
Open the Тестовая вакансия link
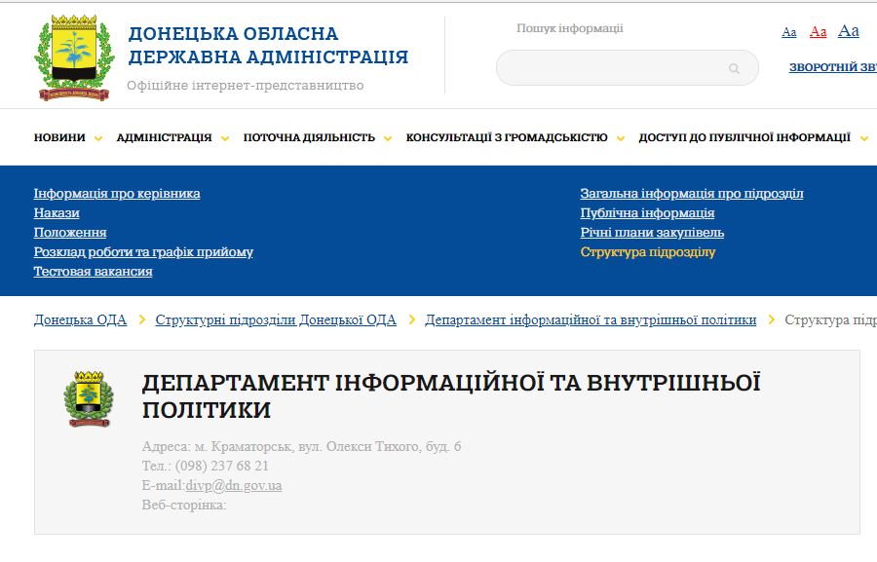(x=93, y=271)
